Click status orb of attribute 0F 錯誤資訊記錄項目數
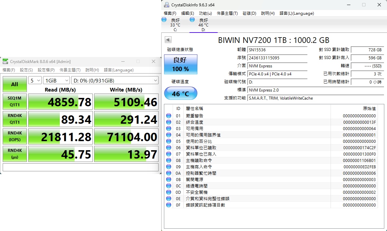387x231 pixels. pyautogui.click(x=169, y=205)
